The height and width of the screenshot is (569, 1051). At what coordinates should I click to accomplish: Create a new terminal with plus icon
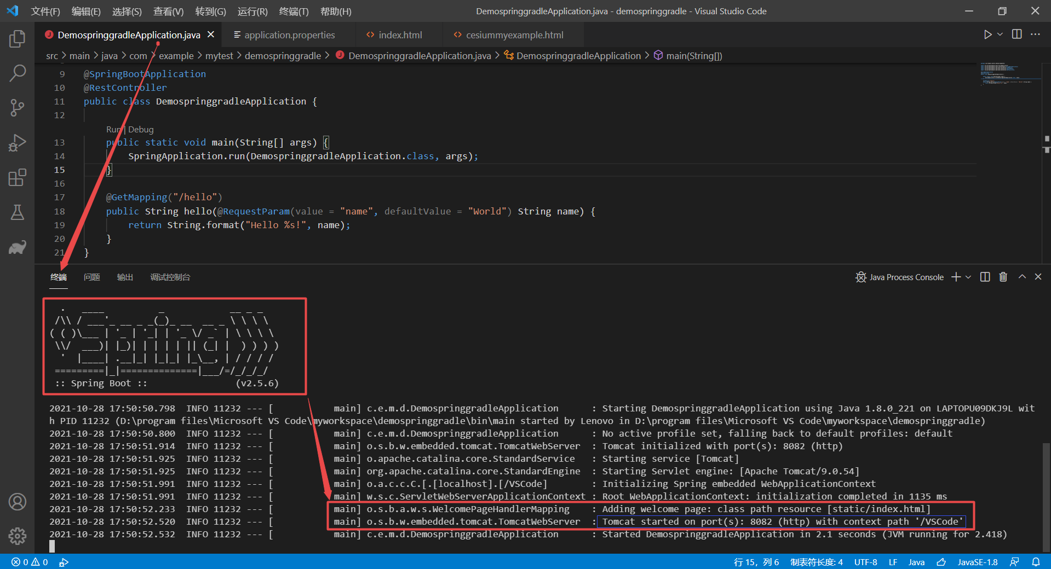[x=956, y=277]
